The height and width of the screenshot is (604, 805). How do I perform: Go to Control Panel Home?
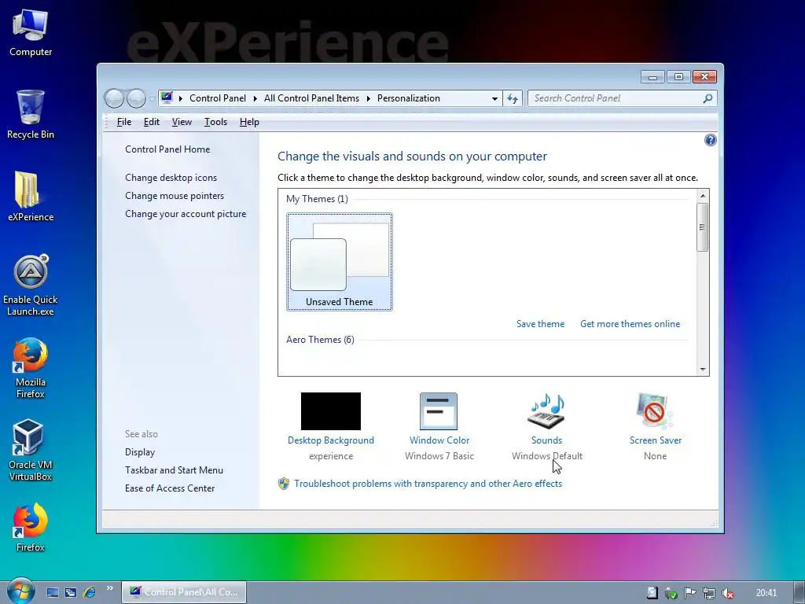pyautogui.click(x=167, y=149)
